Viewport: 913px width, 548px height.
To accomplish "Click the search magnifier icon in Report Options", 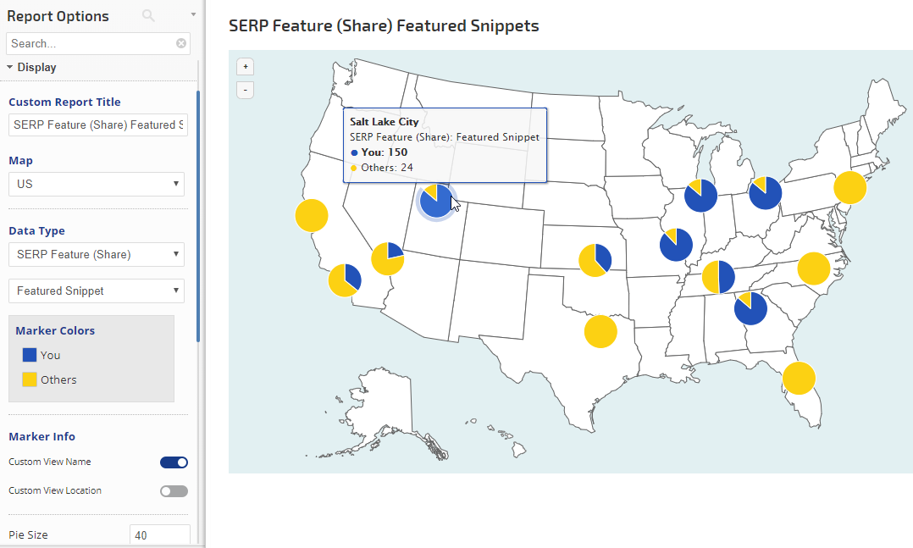I will (148, 15).
